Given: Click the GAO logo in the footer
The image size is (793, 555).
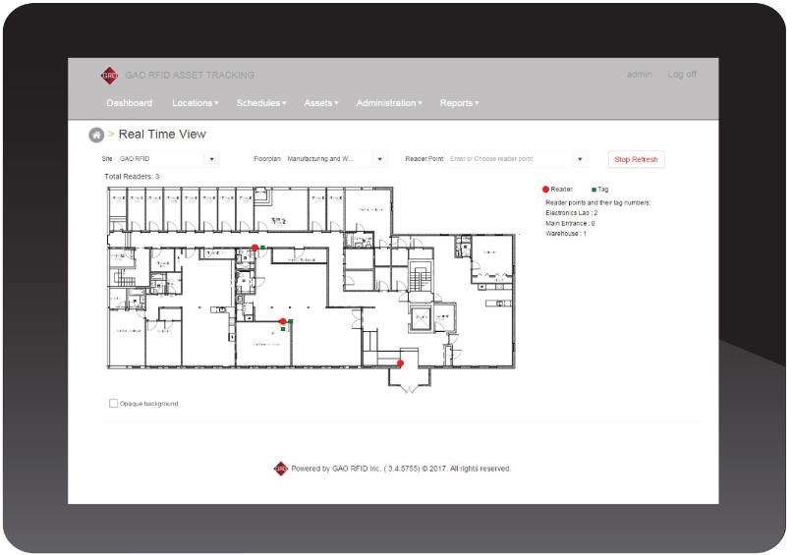Looking at the screenshot, I should click(x=281, y=469).
